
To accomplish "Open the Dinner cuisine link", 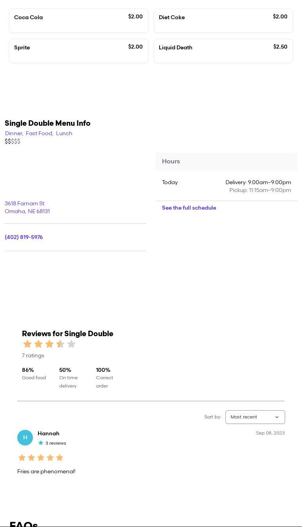I will tap(14, 134).
